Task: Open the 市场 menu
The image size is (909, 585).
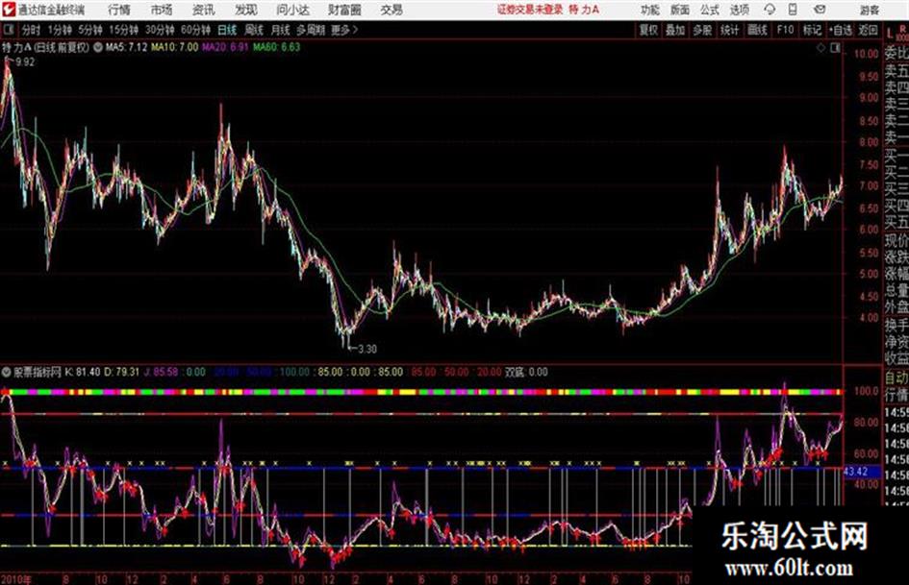Action: click(x=162, y=10)
